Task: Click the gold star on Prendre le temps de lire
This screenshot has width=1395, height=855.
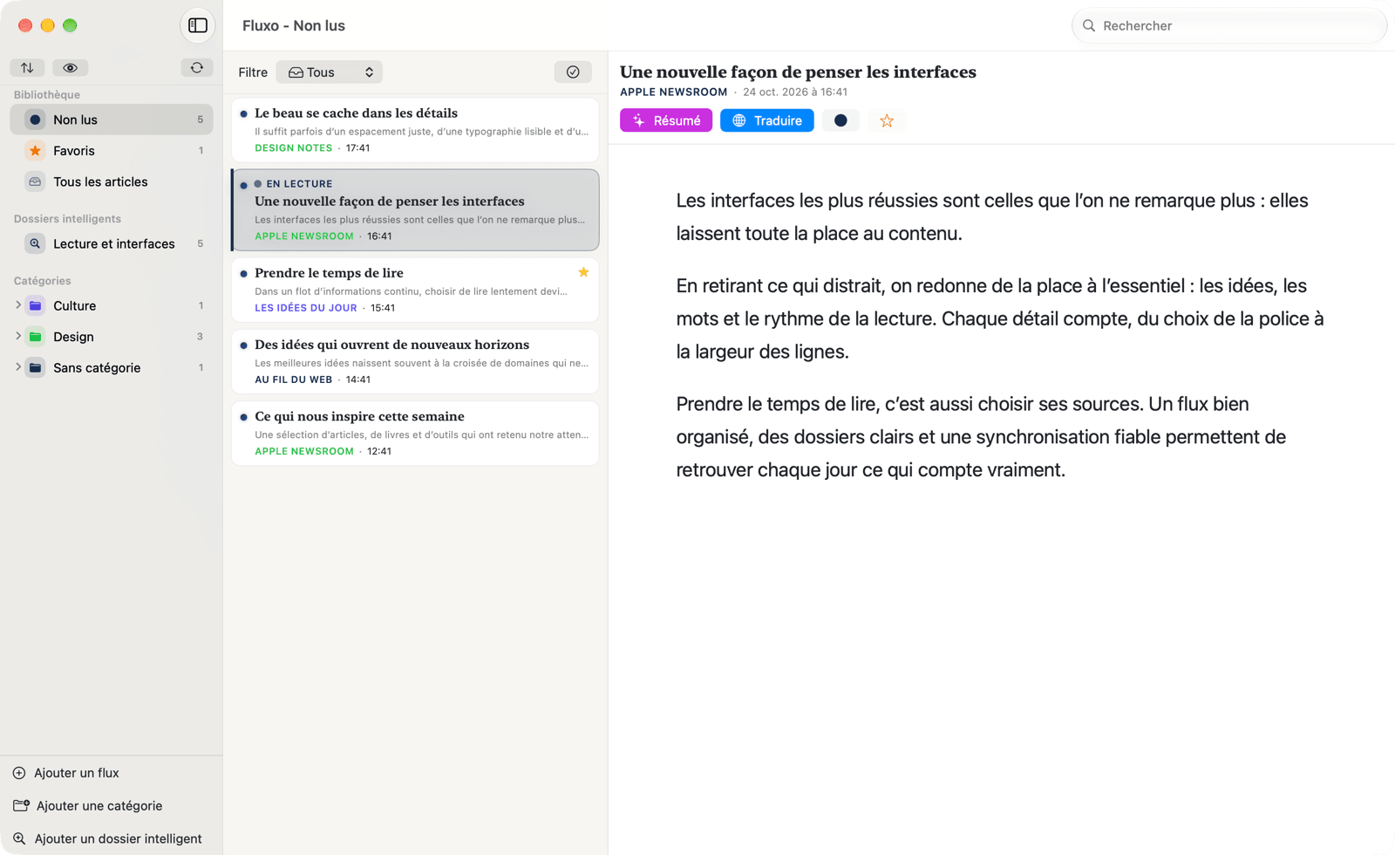Action: tap(583, 272)
